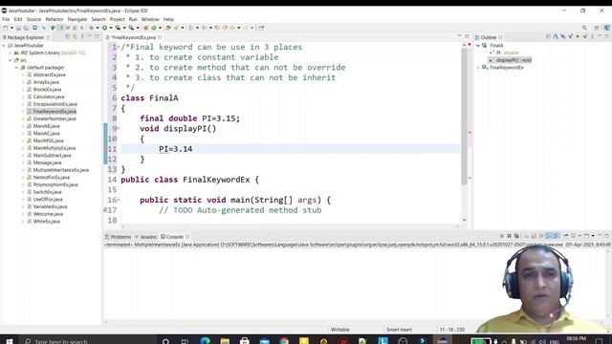Screen dimensions: 612x344
Task: Expand the FinalKeywordEx node in Outline
Action: pyautogui.click(x=478, y=68)
